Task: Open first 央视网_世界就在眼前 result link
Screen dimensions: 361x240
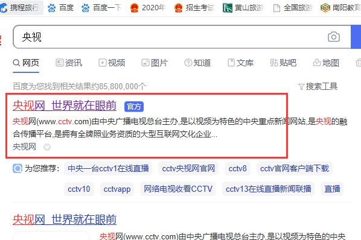Action: pyautogui.click(x=65, y=106)
